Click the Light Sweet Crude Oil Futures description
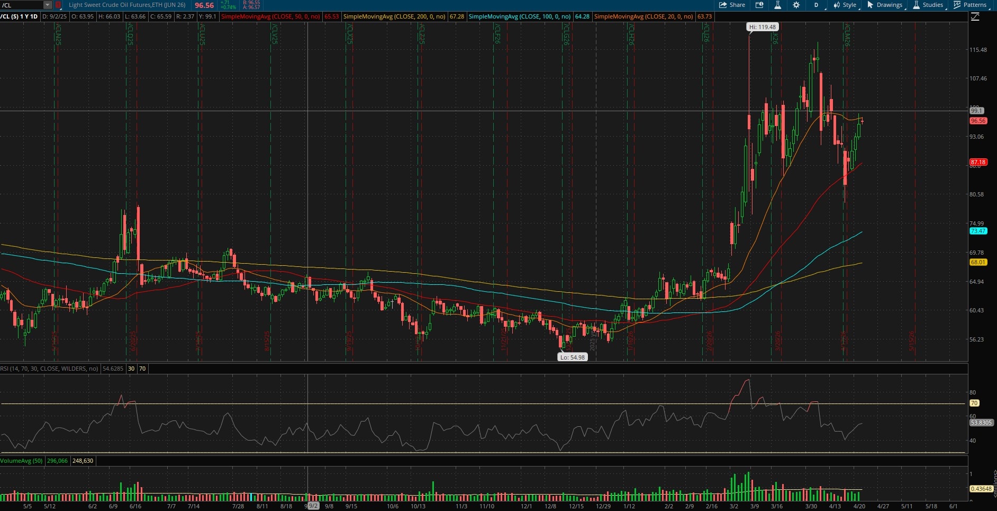Image resolution: width=997 pixels, height=511 pixels. [x=127, y=5]
